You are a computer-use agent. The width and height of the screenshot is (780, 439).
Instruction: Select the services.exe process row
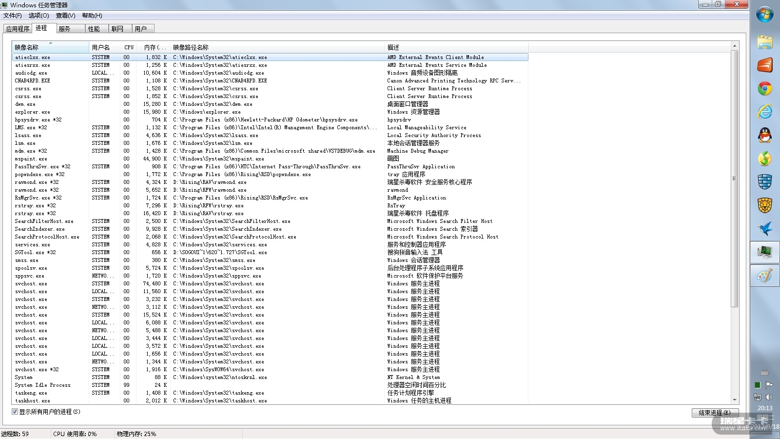pyautogui.click(x=270, y=244)
